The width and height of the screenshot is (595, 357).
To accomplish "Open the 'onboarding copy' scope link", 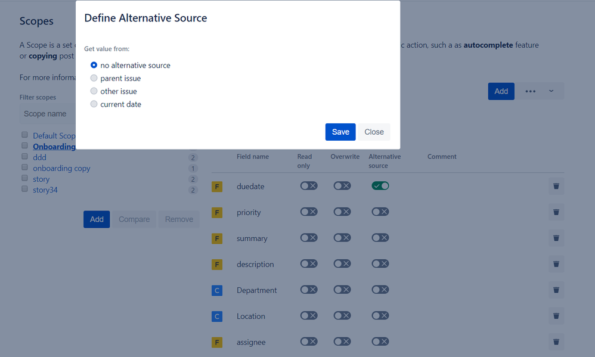I will (61, 168).
